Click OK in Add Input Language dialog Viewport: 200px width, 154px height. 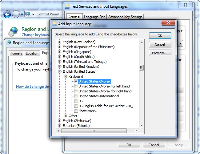tap(160, 36)
